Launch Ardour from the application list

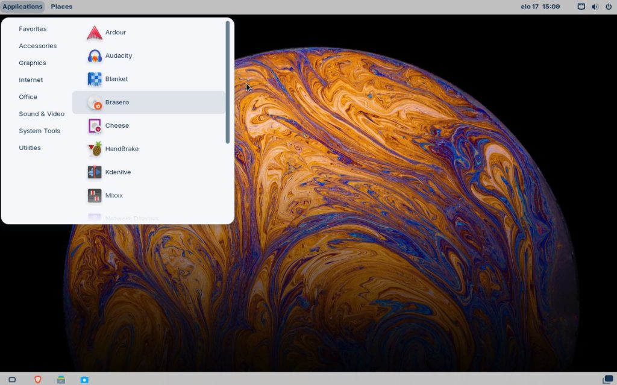[x=149, y=33]
